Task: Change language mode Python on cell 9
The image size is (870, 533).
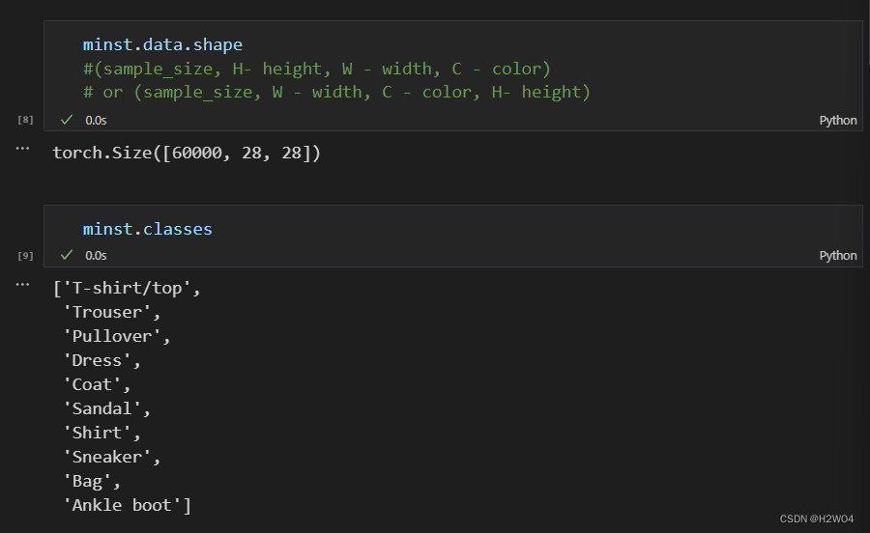Action: pos(838,256)
